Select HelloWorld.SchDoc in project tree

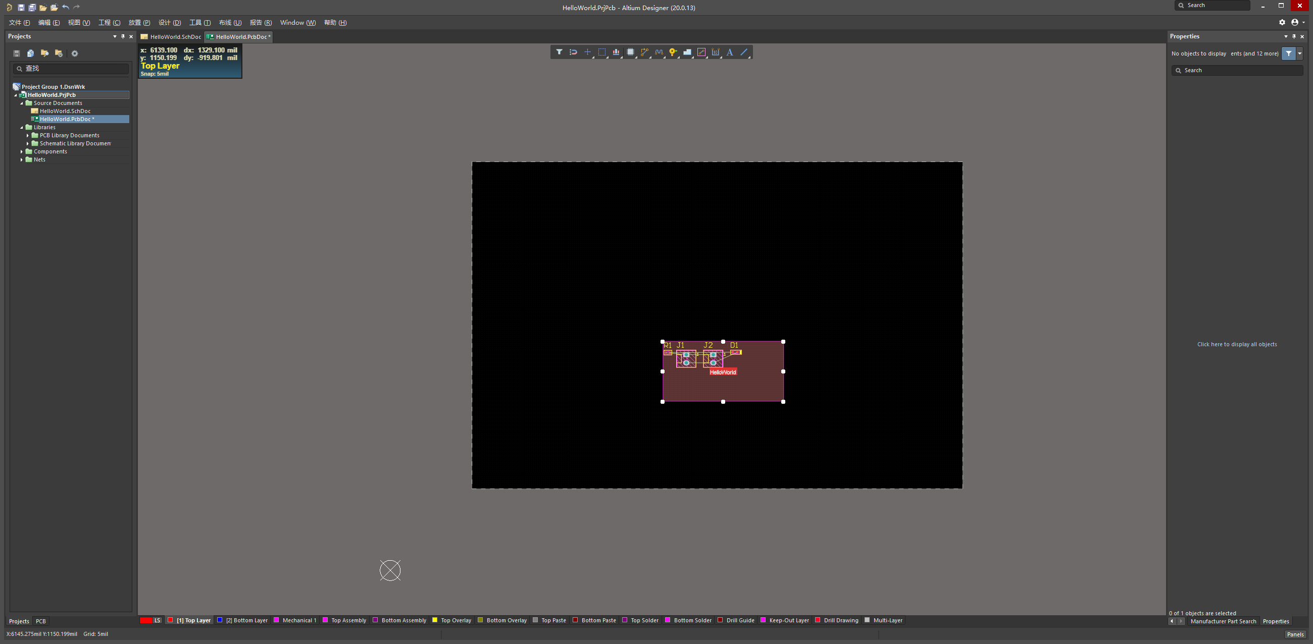coord(65,111)
